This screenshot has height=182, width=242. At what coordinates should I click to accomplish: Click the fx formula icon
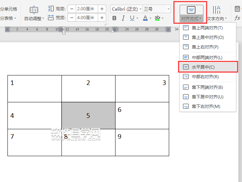237,18
